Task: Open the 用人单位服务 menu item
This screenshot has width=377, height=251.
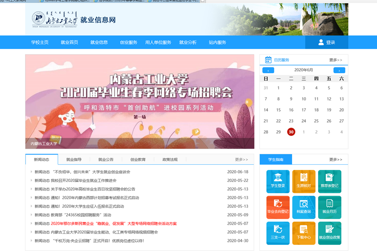Action: tap(158, 42)
